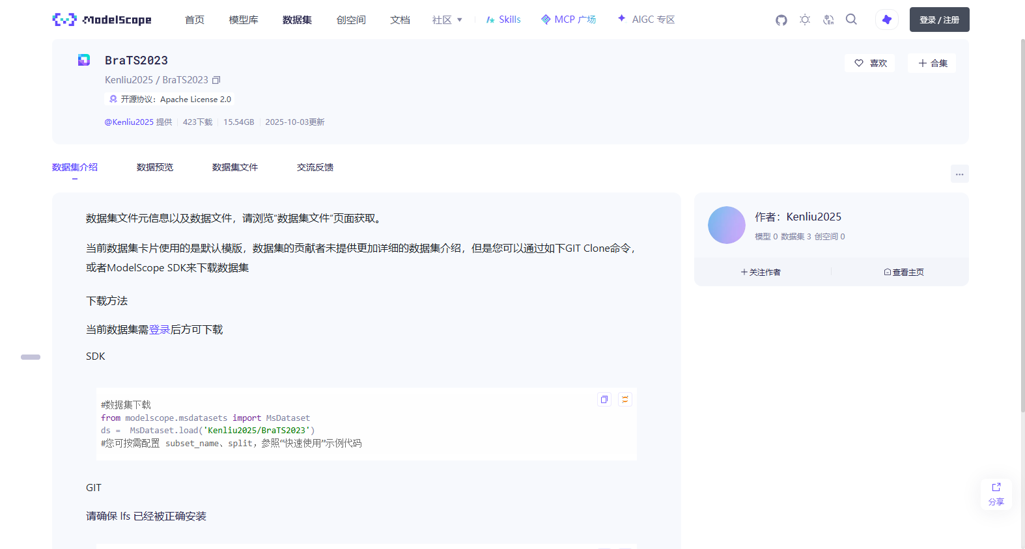The height and width of the screenshot is (549, 1025).
Task: Click the gray handle at left edge
Action: click(31, 357)
